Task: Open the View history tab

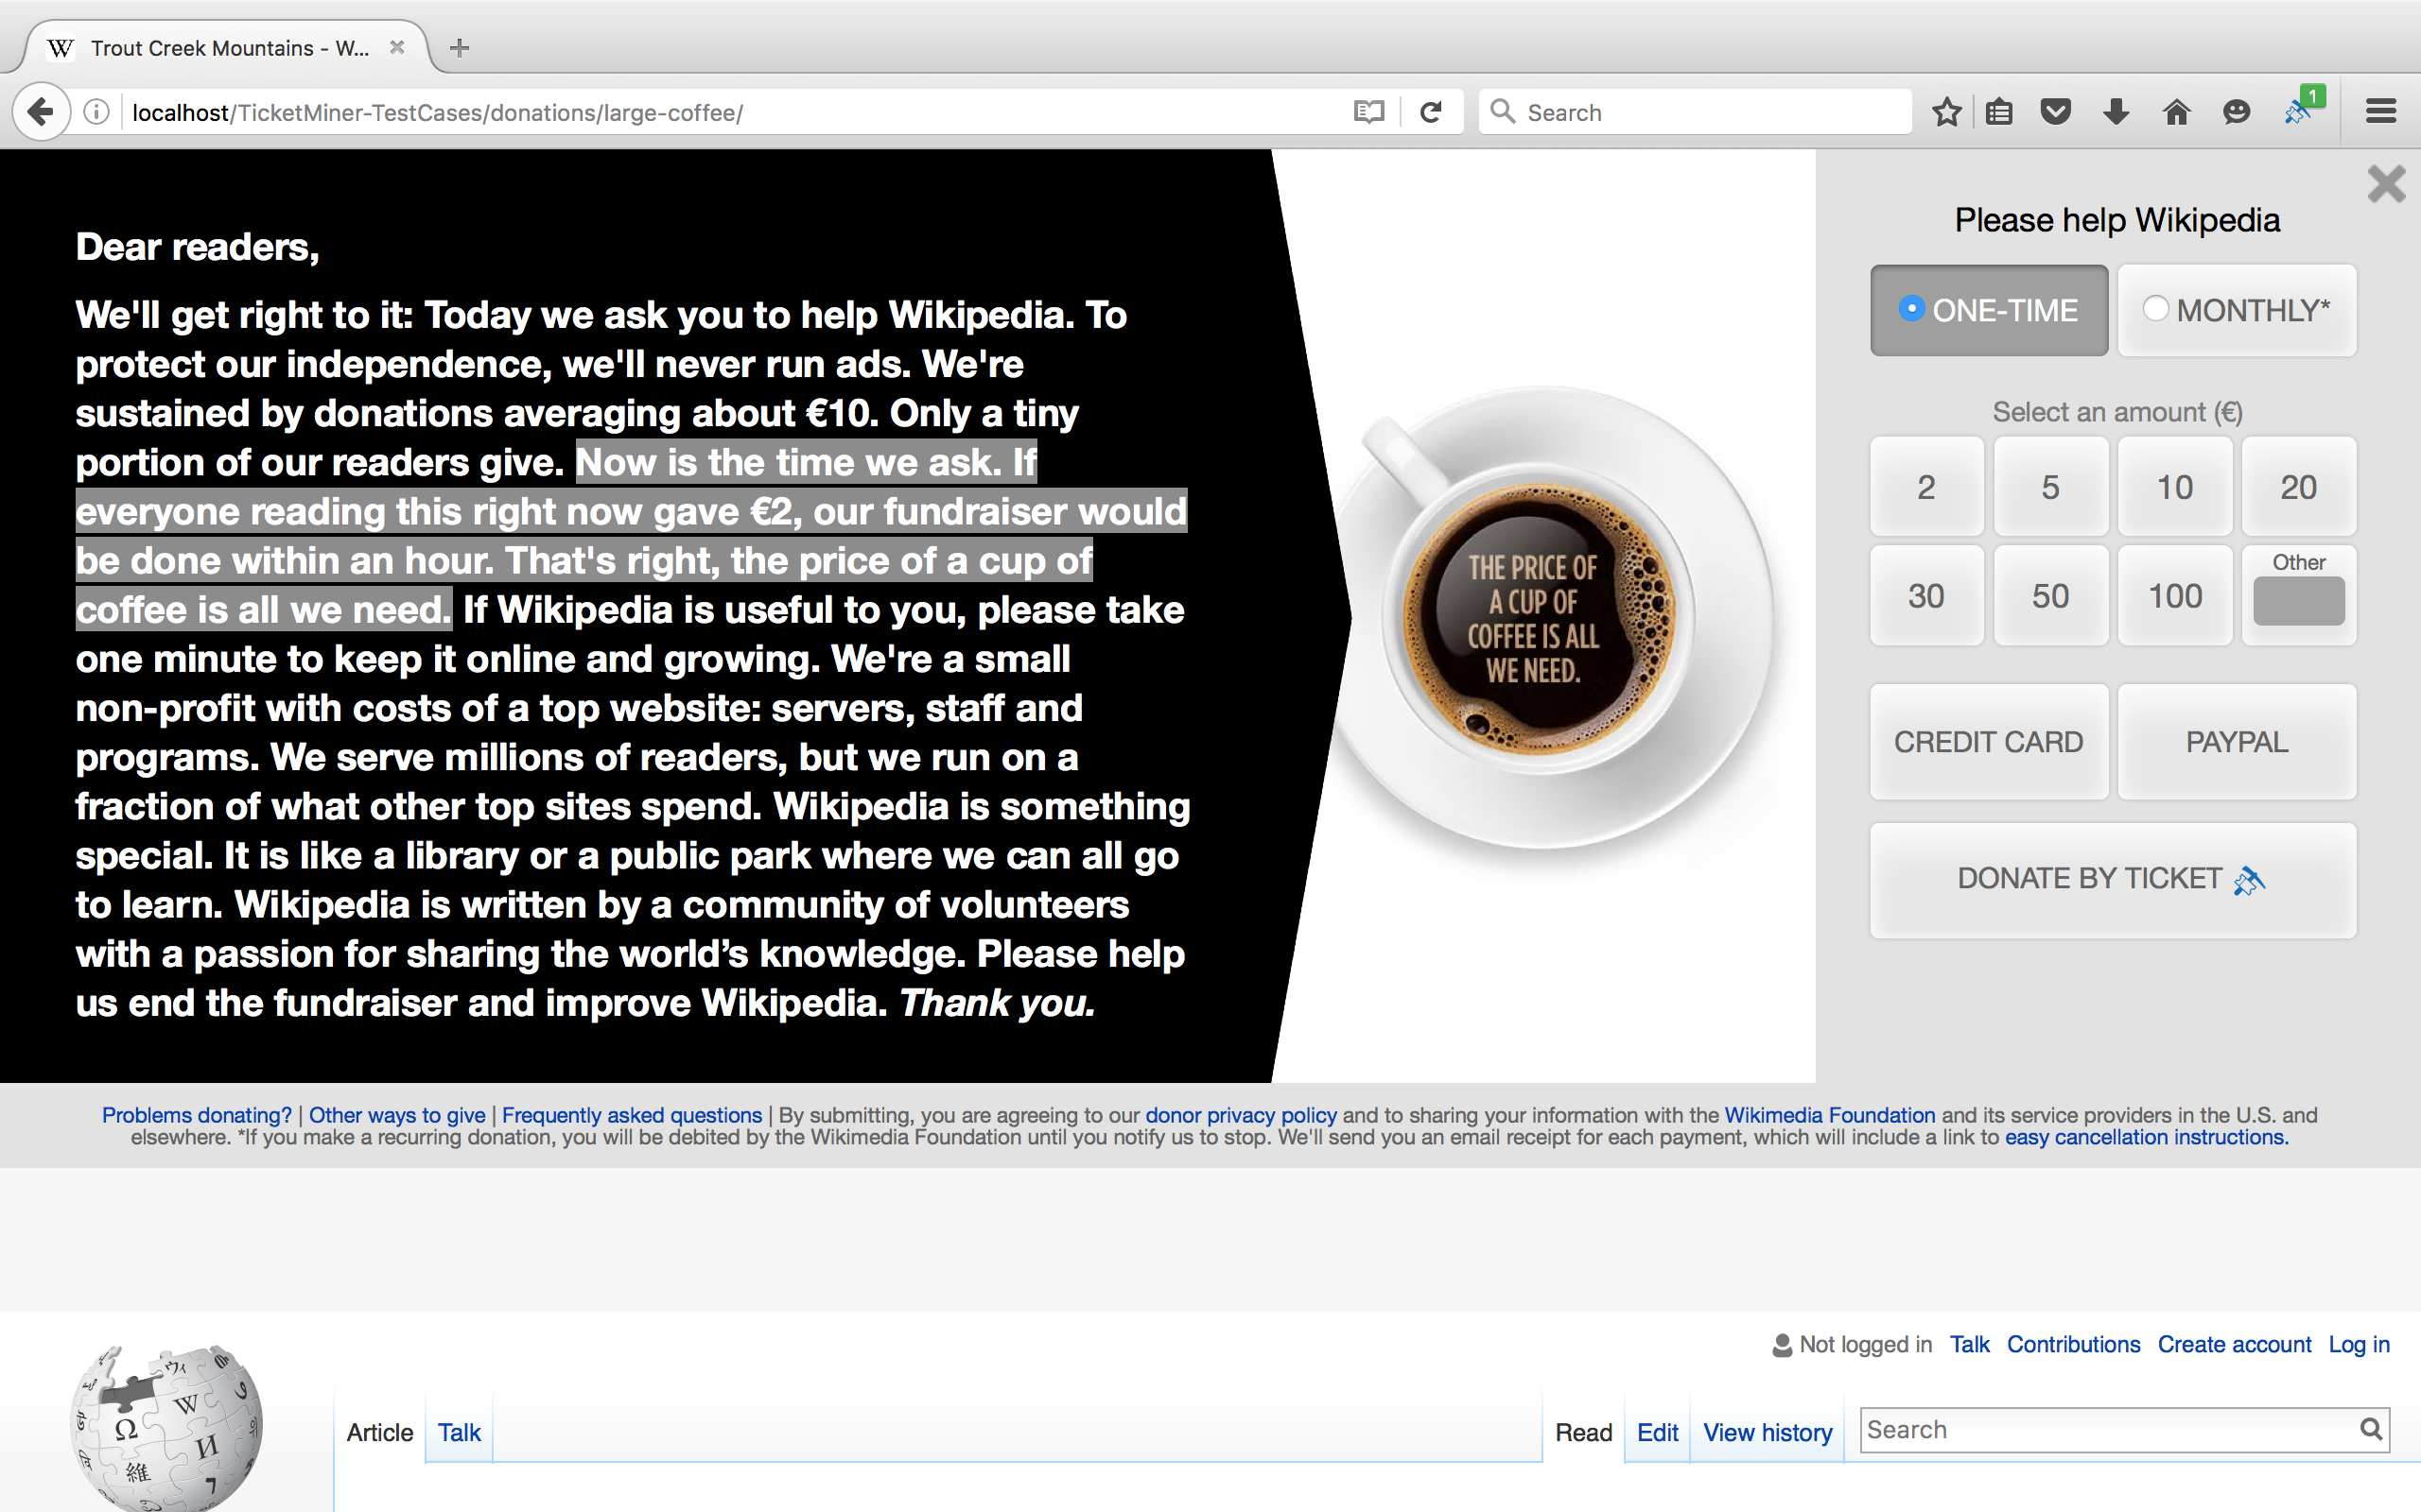Action: point(1767,1432)
